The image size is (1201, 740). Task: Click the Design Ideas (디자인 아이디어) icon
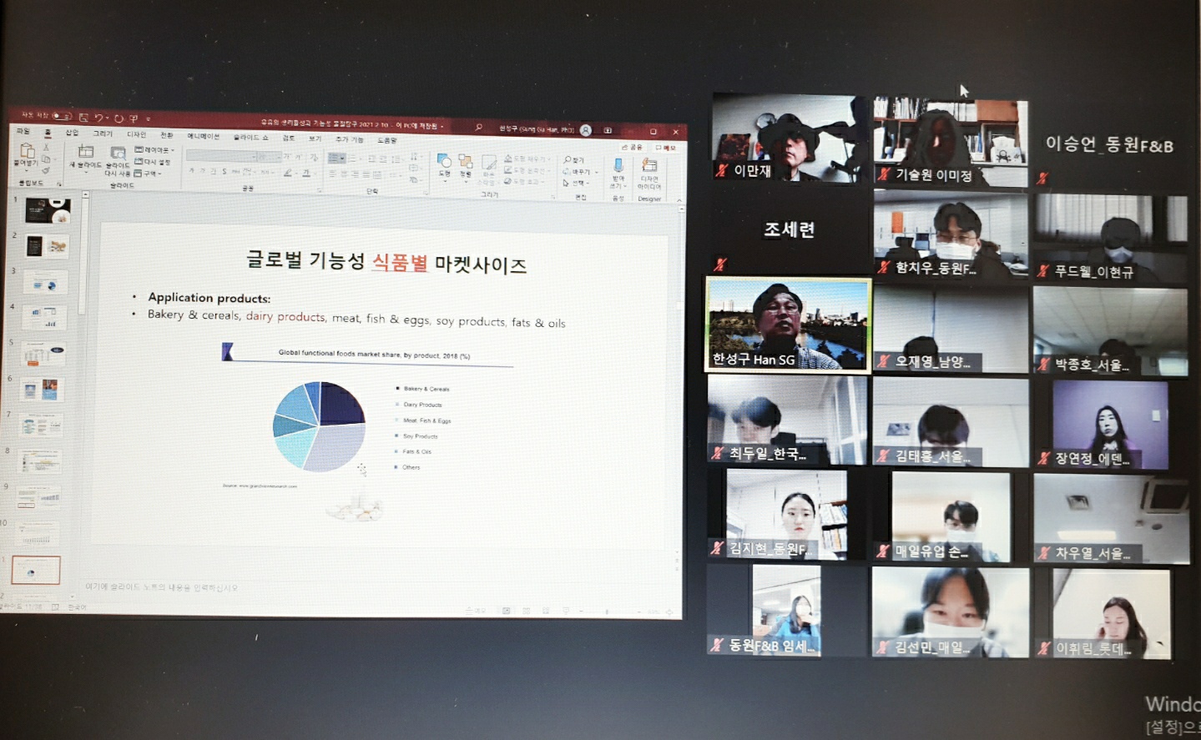coord(649,165)
